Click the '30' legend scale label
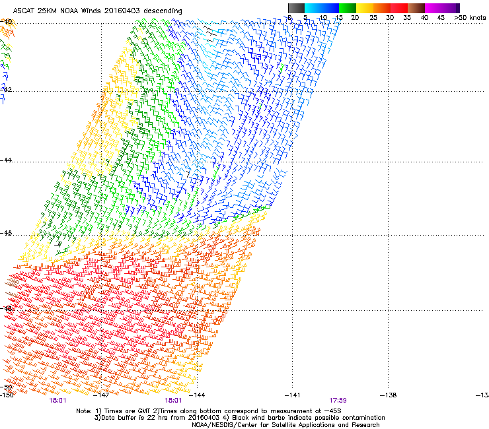Image resolution: width=489 pixels, height=429 pixels. [390, 17]
